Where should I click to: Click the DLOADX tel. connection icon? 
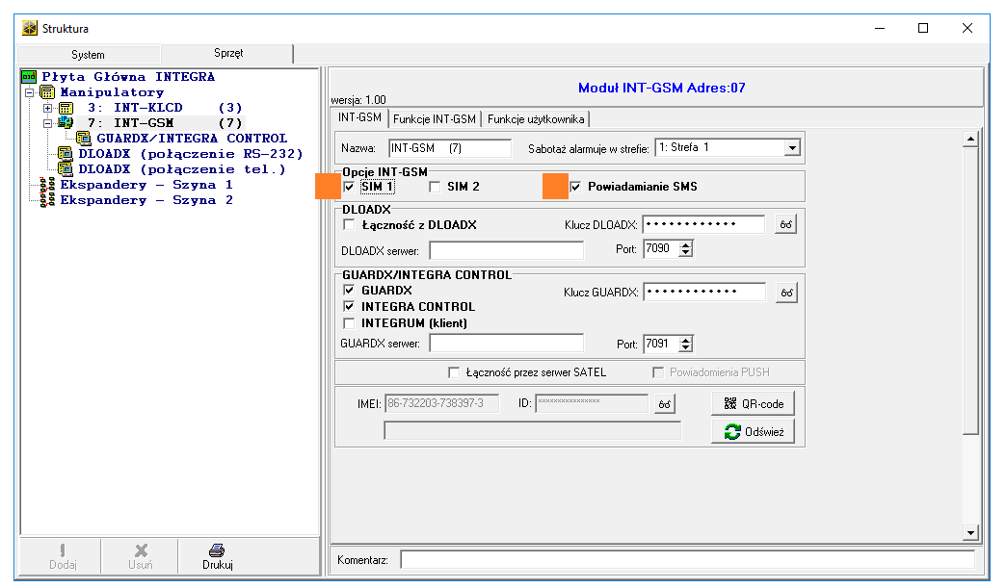coord(65,169)
